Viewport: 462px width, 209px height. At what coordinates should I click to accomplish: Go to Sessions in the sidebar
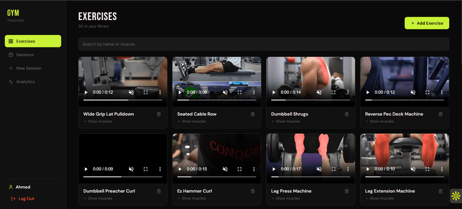pos(33,55)
